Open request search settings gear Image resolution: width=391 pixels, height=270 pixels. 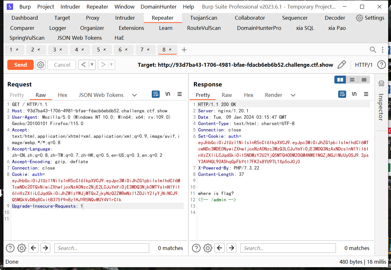click(22, 248)
